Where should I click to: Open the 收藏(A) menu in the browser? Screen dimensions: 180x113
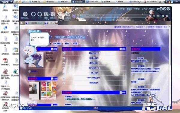137,9
